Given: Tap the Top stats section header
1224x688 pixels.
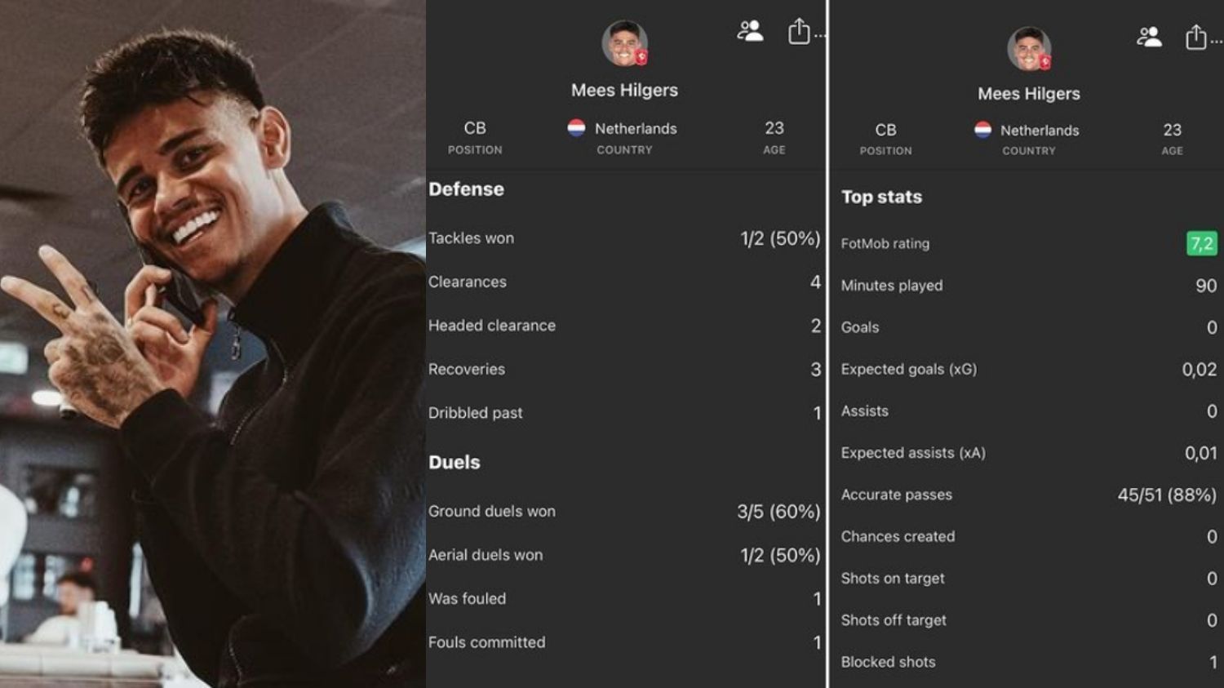Looking at the screenshot, I should point(881,197).
